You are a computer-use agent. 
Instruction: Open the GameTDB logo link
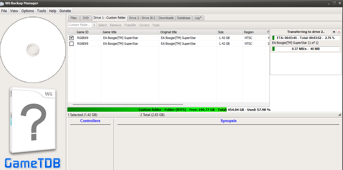[x=33, y=163]
